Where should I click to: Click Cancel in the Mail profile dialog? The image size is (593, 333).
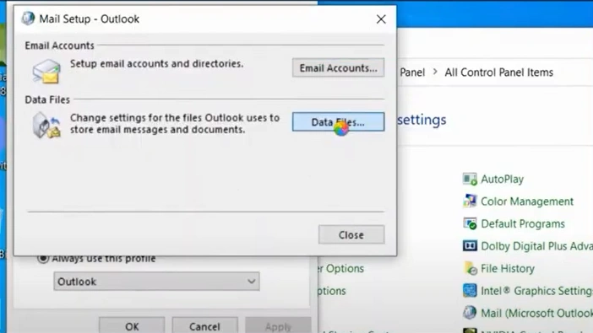(204, 325)
